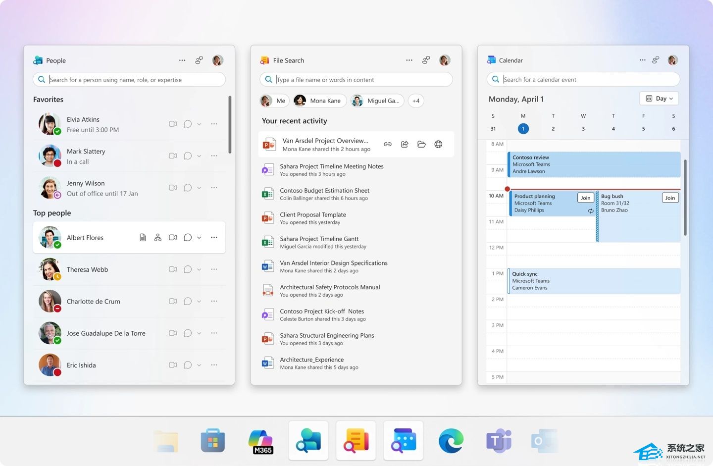Copy link for Van Arsdel Project Overview

(388, 145)
